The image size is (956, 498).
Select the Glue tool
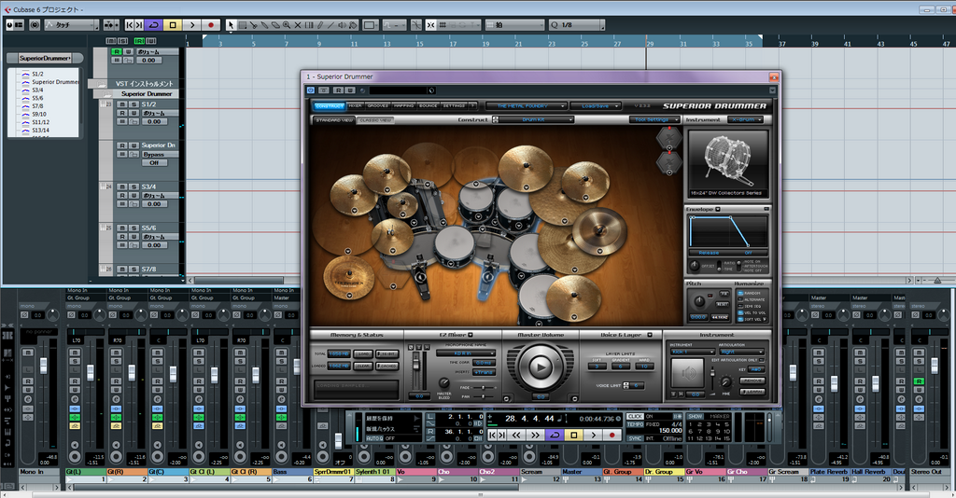coord(264,25)
